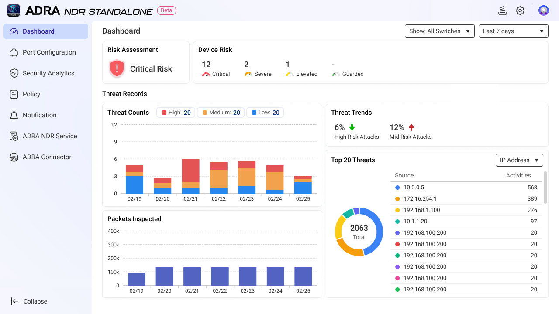
Task: Open the Port Configuration menu item
Action: (49, 52)
